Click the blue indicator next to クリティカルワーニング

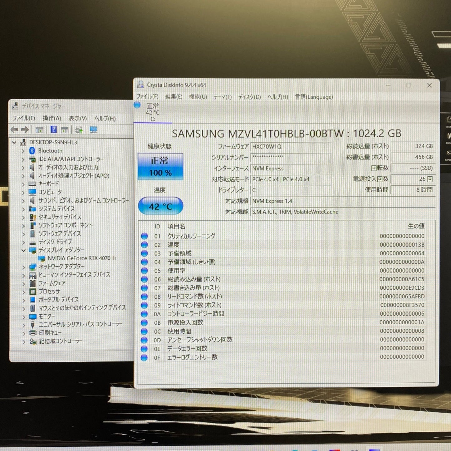[x=144, y=236]
